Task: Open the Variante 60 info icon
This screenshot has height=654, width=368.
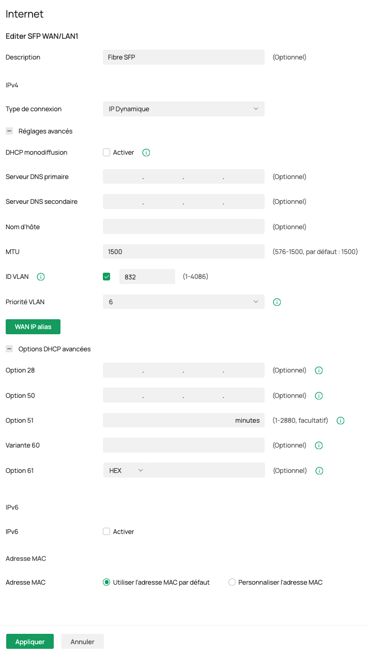Action: point(319,445)
